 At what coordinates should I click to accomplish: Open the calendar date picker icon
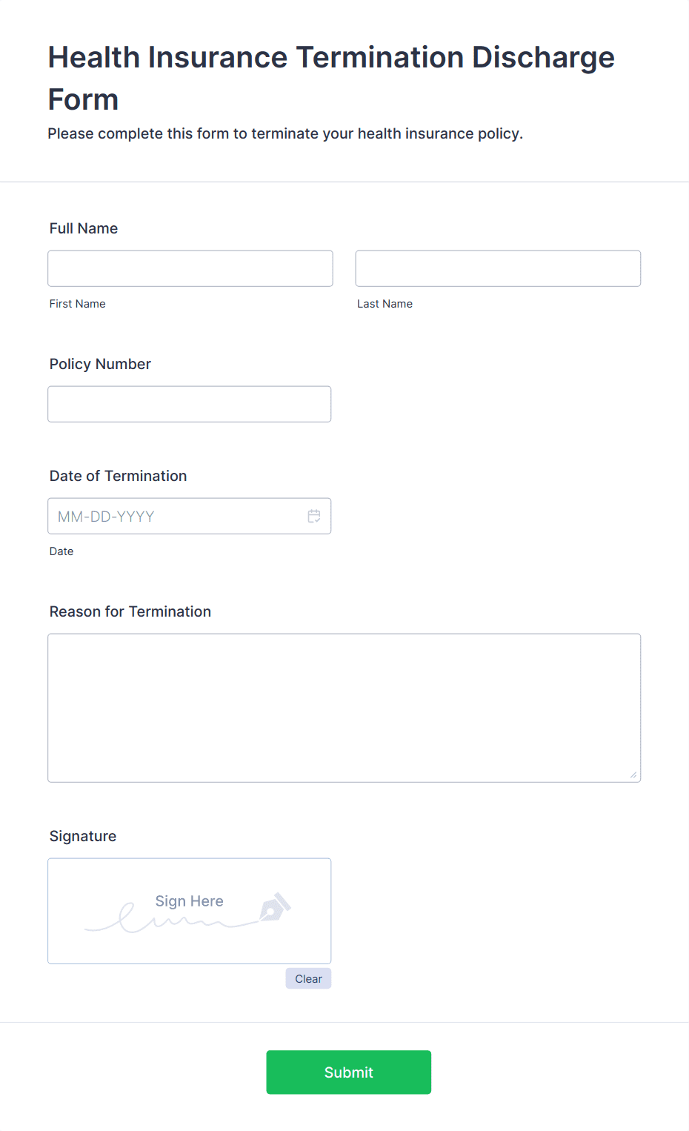314,516
